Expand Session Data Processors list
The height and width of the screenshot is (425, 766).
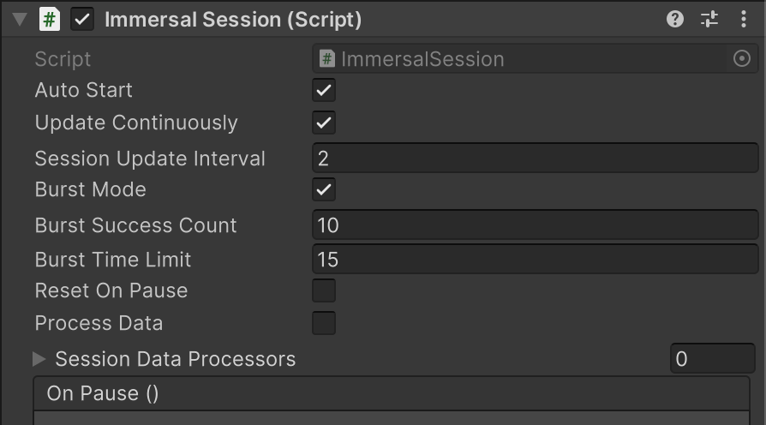click(x=39, y=359)
